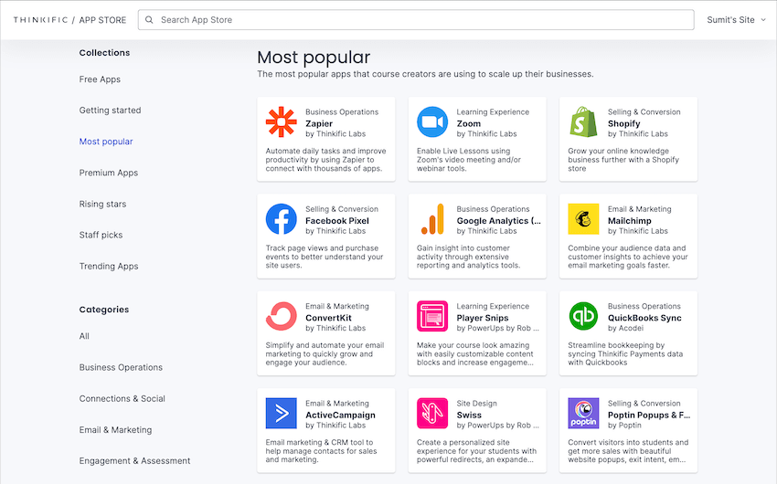Click the Google Analytics bar chart icon
Viewport: 777px width, 484px height.
pos(432,219)
